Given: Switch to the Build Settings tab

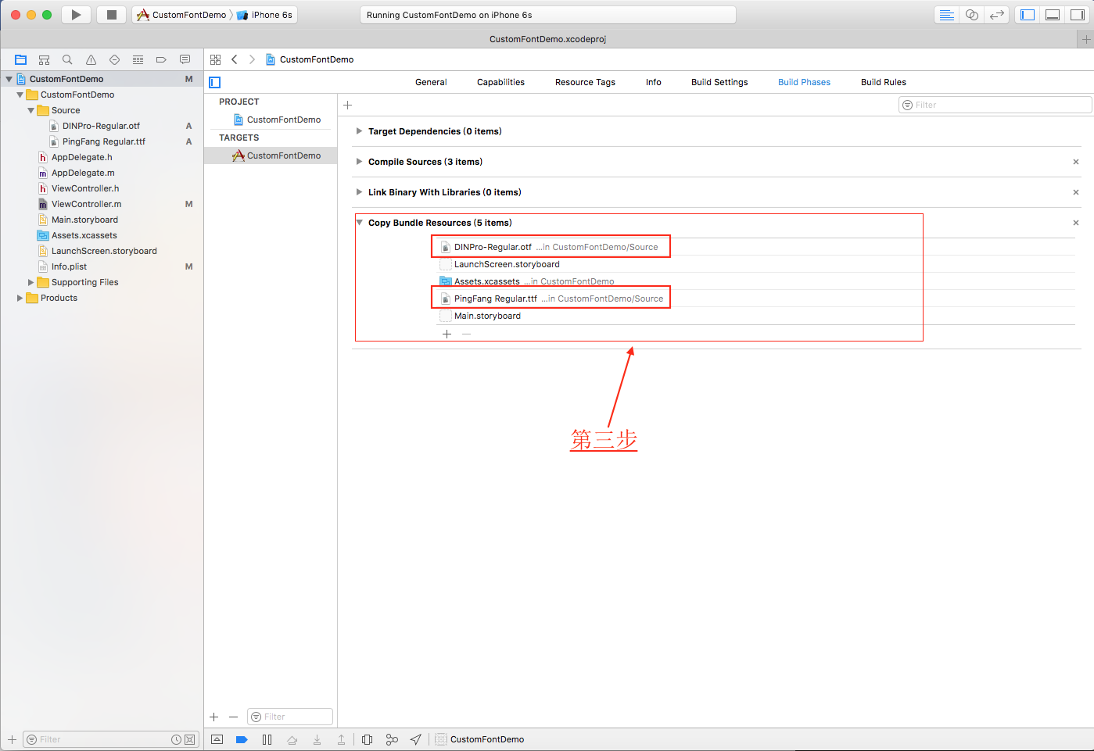Looking at the screenshot, I should (719, 82).
